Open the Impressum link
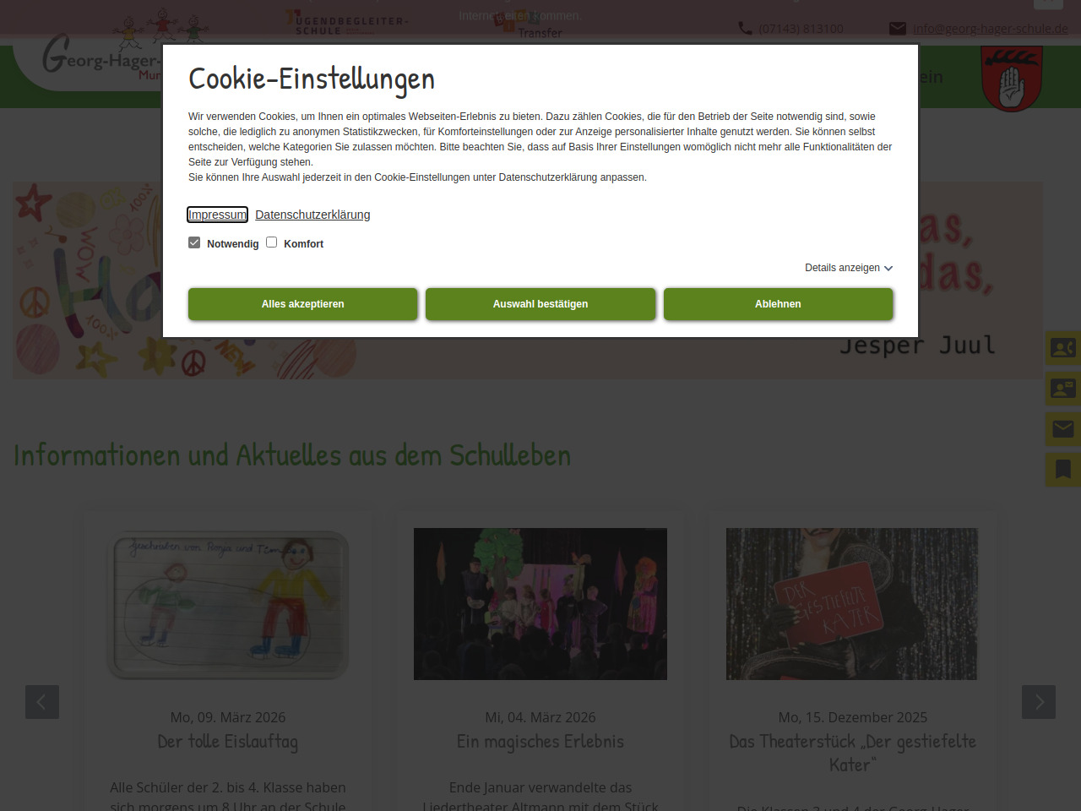1081x811 pixels. tap(217, 215)
